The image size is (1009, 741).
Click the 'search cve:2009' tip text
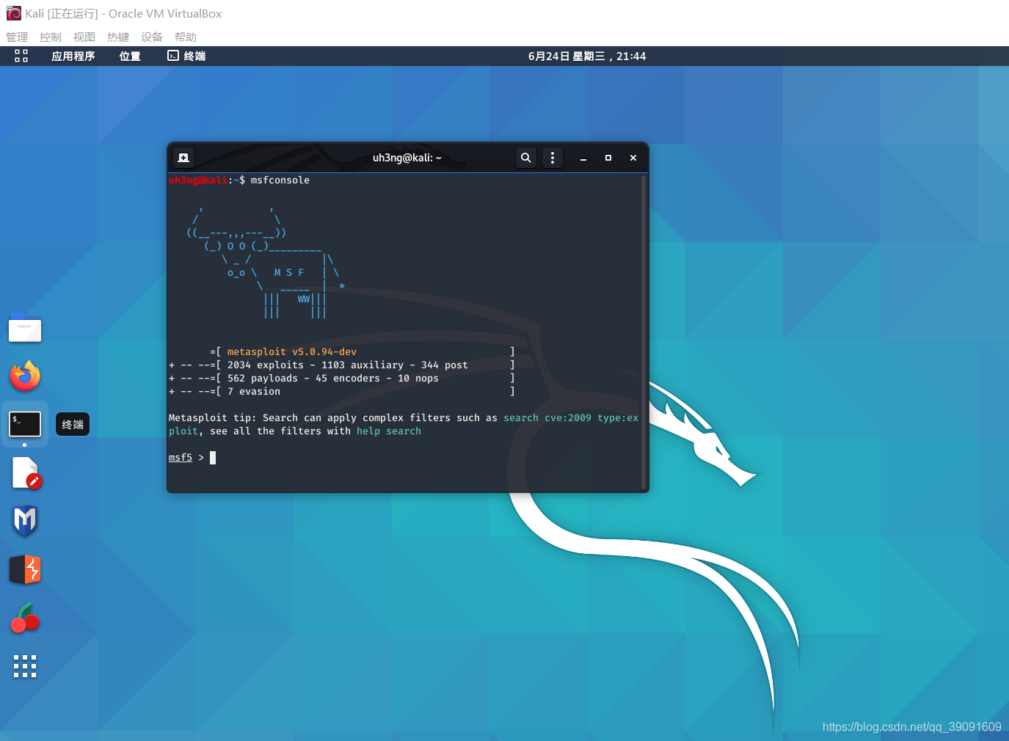click(547, 418)
